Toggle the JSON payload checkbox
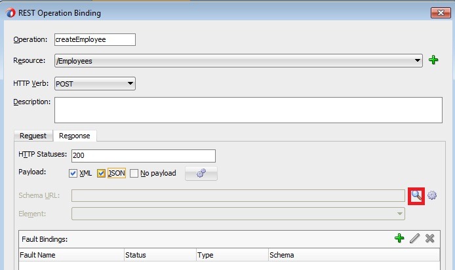Image resolution: width=455 pixels, height=270 pixels. pos(102,174)
